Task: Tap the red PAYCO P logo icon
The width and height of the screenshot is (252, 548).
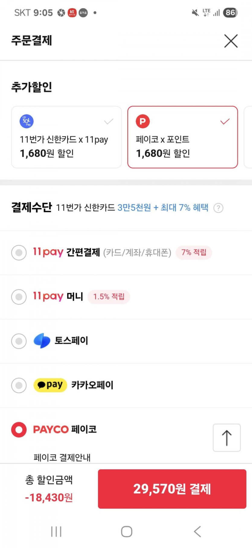Action: coord(143,121)
